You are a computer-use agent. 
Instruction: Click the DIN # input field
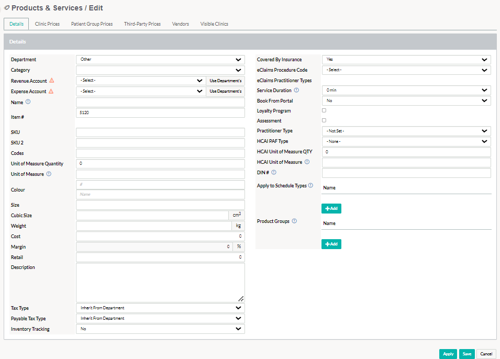tap(406, 173)
